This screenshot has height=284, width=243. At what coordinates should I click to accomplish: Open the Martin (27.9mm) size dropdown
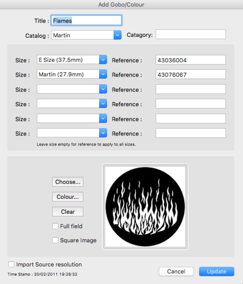(x=103, y=74)
